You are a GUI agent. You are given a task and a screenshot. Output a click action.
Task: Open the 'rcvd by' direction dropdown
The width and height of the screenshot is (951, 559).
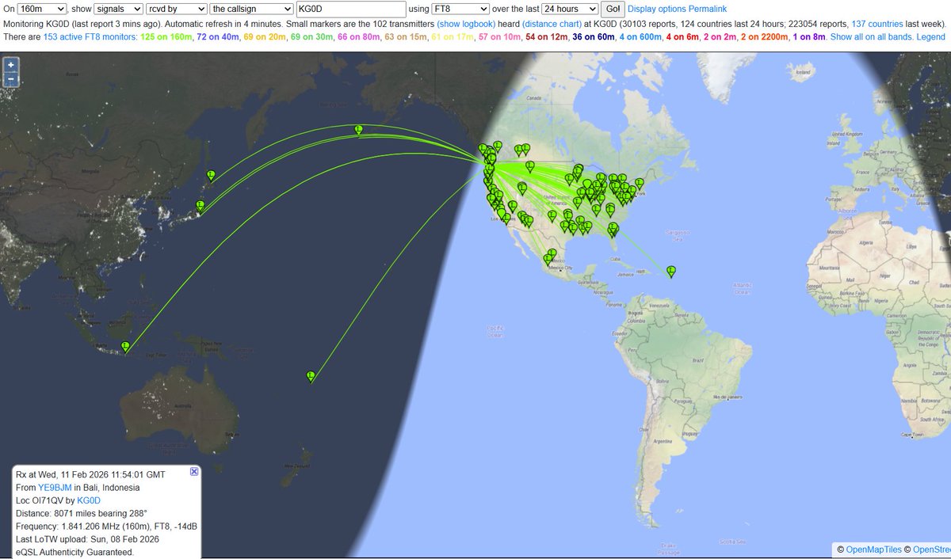pyautogui.click(x=175, y=9)
